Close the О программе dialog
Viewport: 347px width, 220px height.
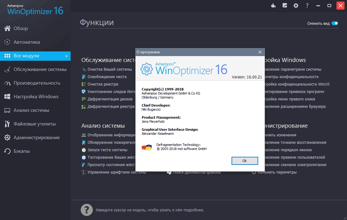click(x=260, y=52)
